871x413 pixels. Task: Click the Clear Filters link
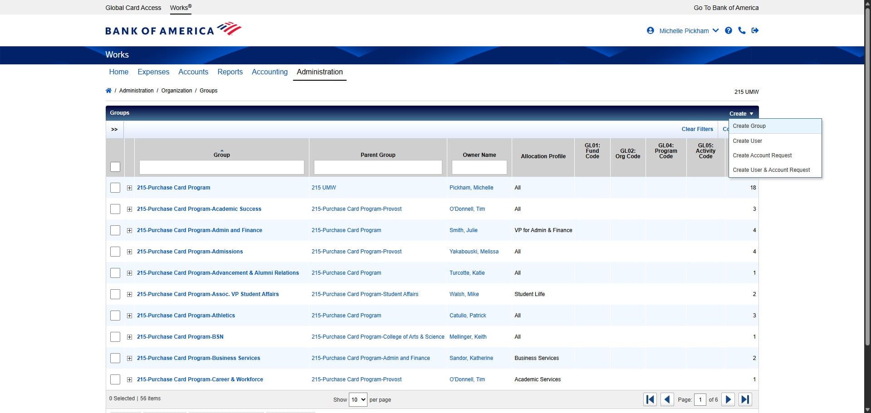click(x=697, y=129)
